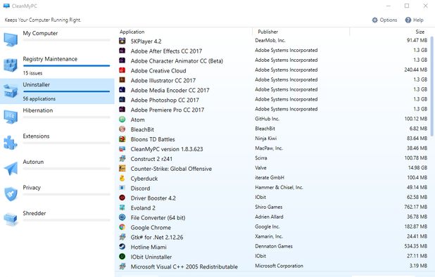Viewport: 435px width, 277px height.
Task: Switch to the Hibernation section
Action: (57, 117)
